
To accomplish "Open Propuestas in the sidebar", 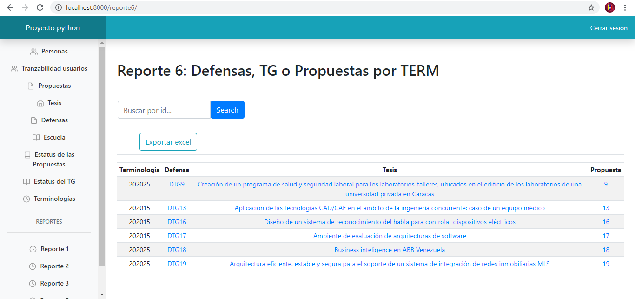I will (54, 86).
